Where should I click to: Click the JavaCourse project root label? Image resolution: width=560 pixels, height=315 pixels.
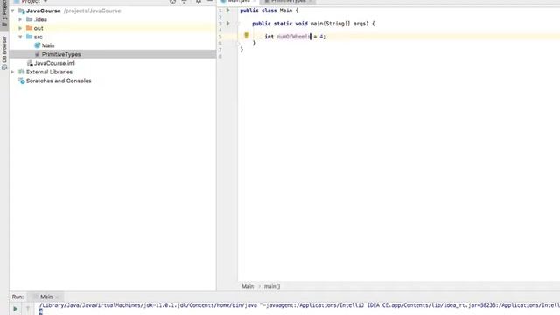pos(43,10)
